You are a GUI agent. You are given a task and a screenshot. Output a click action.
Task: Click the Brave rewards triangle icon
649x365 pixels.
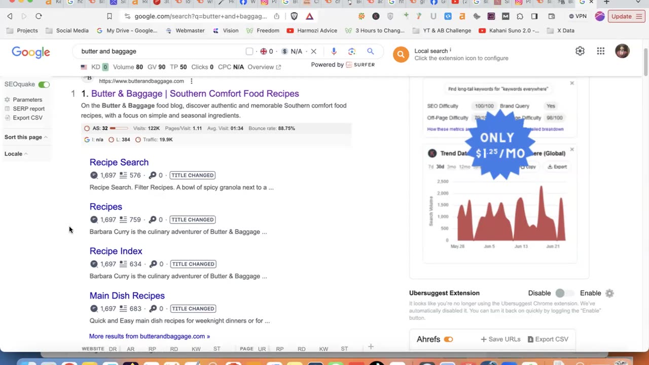coord(309,16)
